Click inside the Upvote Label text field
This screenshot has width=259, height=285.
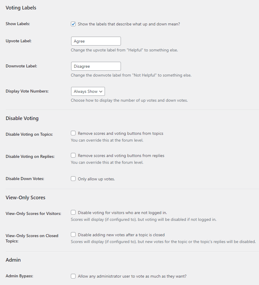click(96, 41)
